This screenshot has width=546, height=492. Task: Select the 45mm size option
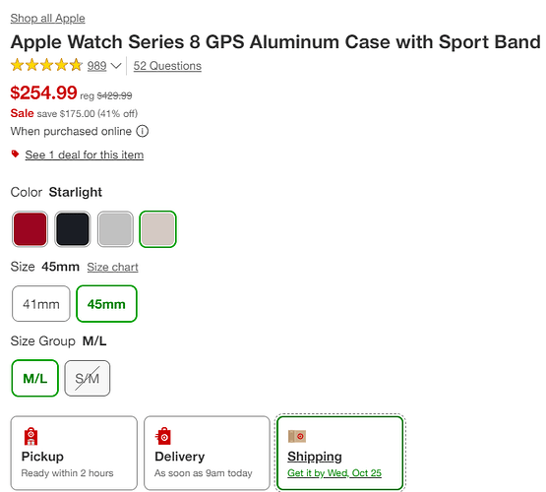tap(106, 304)
